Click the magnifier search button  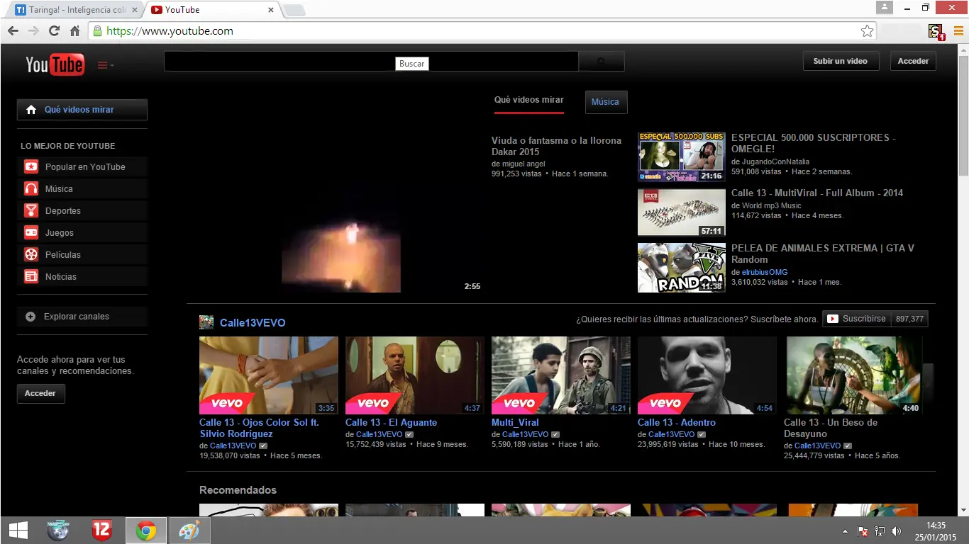pyautogui.click(x=602, y=62)
